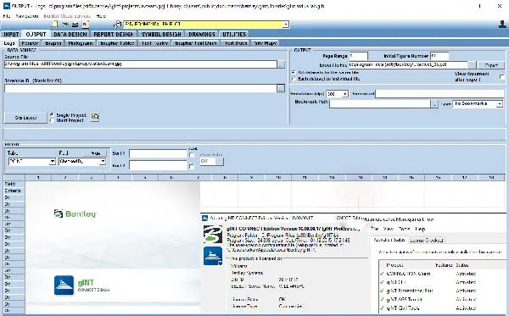Image resolution: width=509 pixels, height=316 pixels.
Task: Switch to the UTILITIES tab
Action: click(234, 34)
